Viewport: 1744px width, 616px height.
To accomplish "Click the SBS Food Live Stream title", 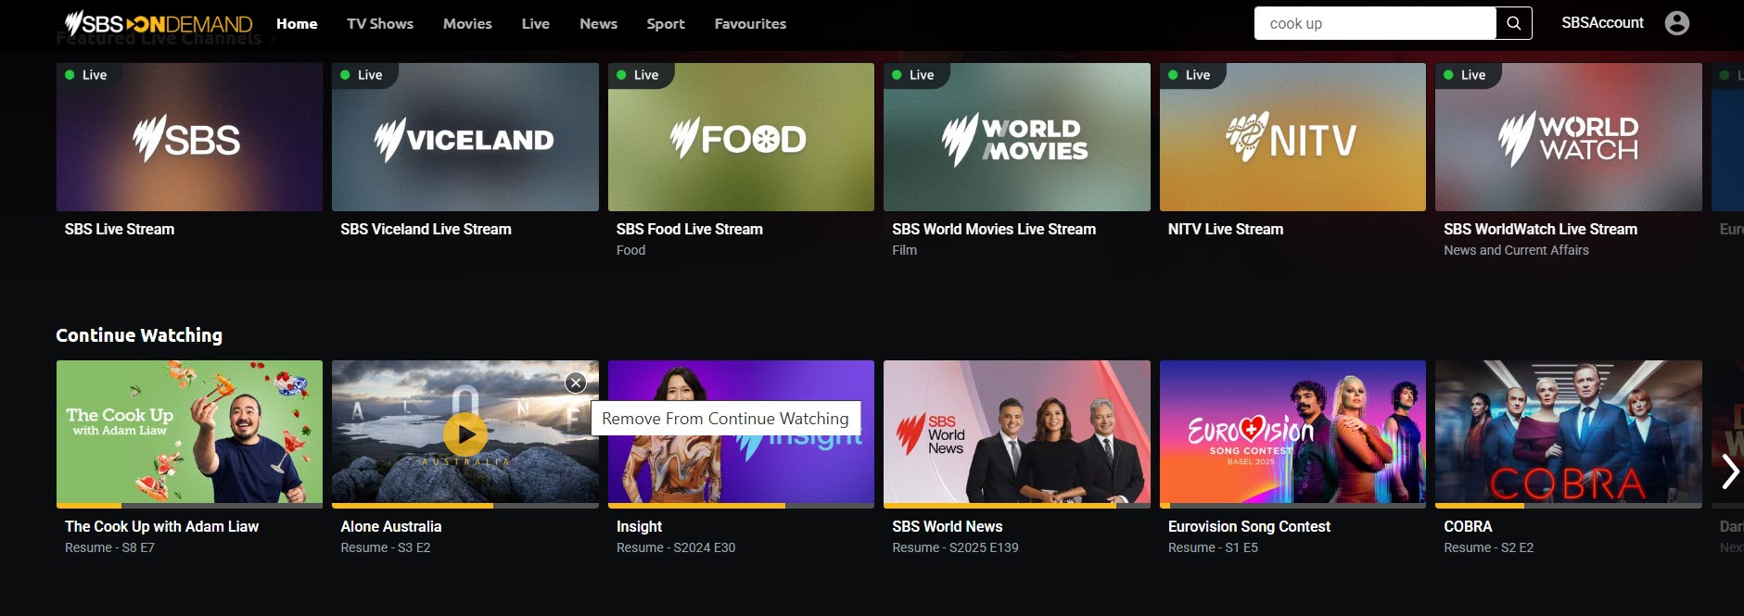I will click(690, 229).
